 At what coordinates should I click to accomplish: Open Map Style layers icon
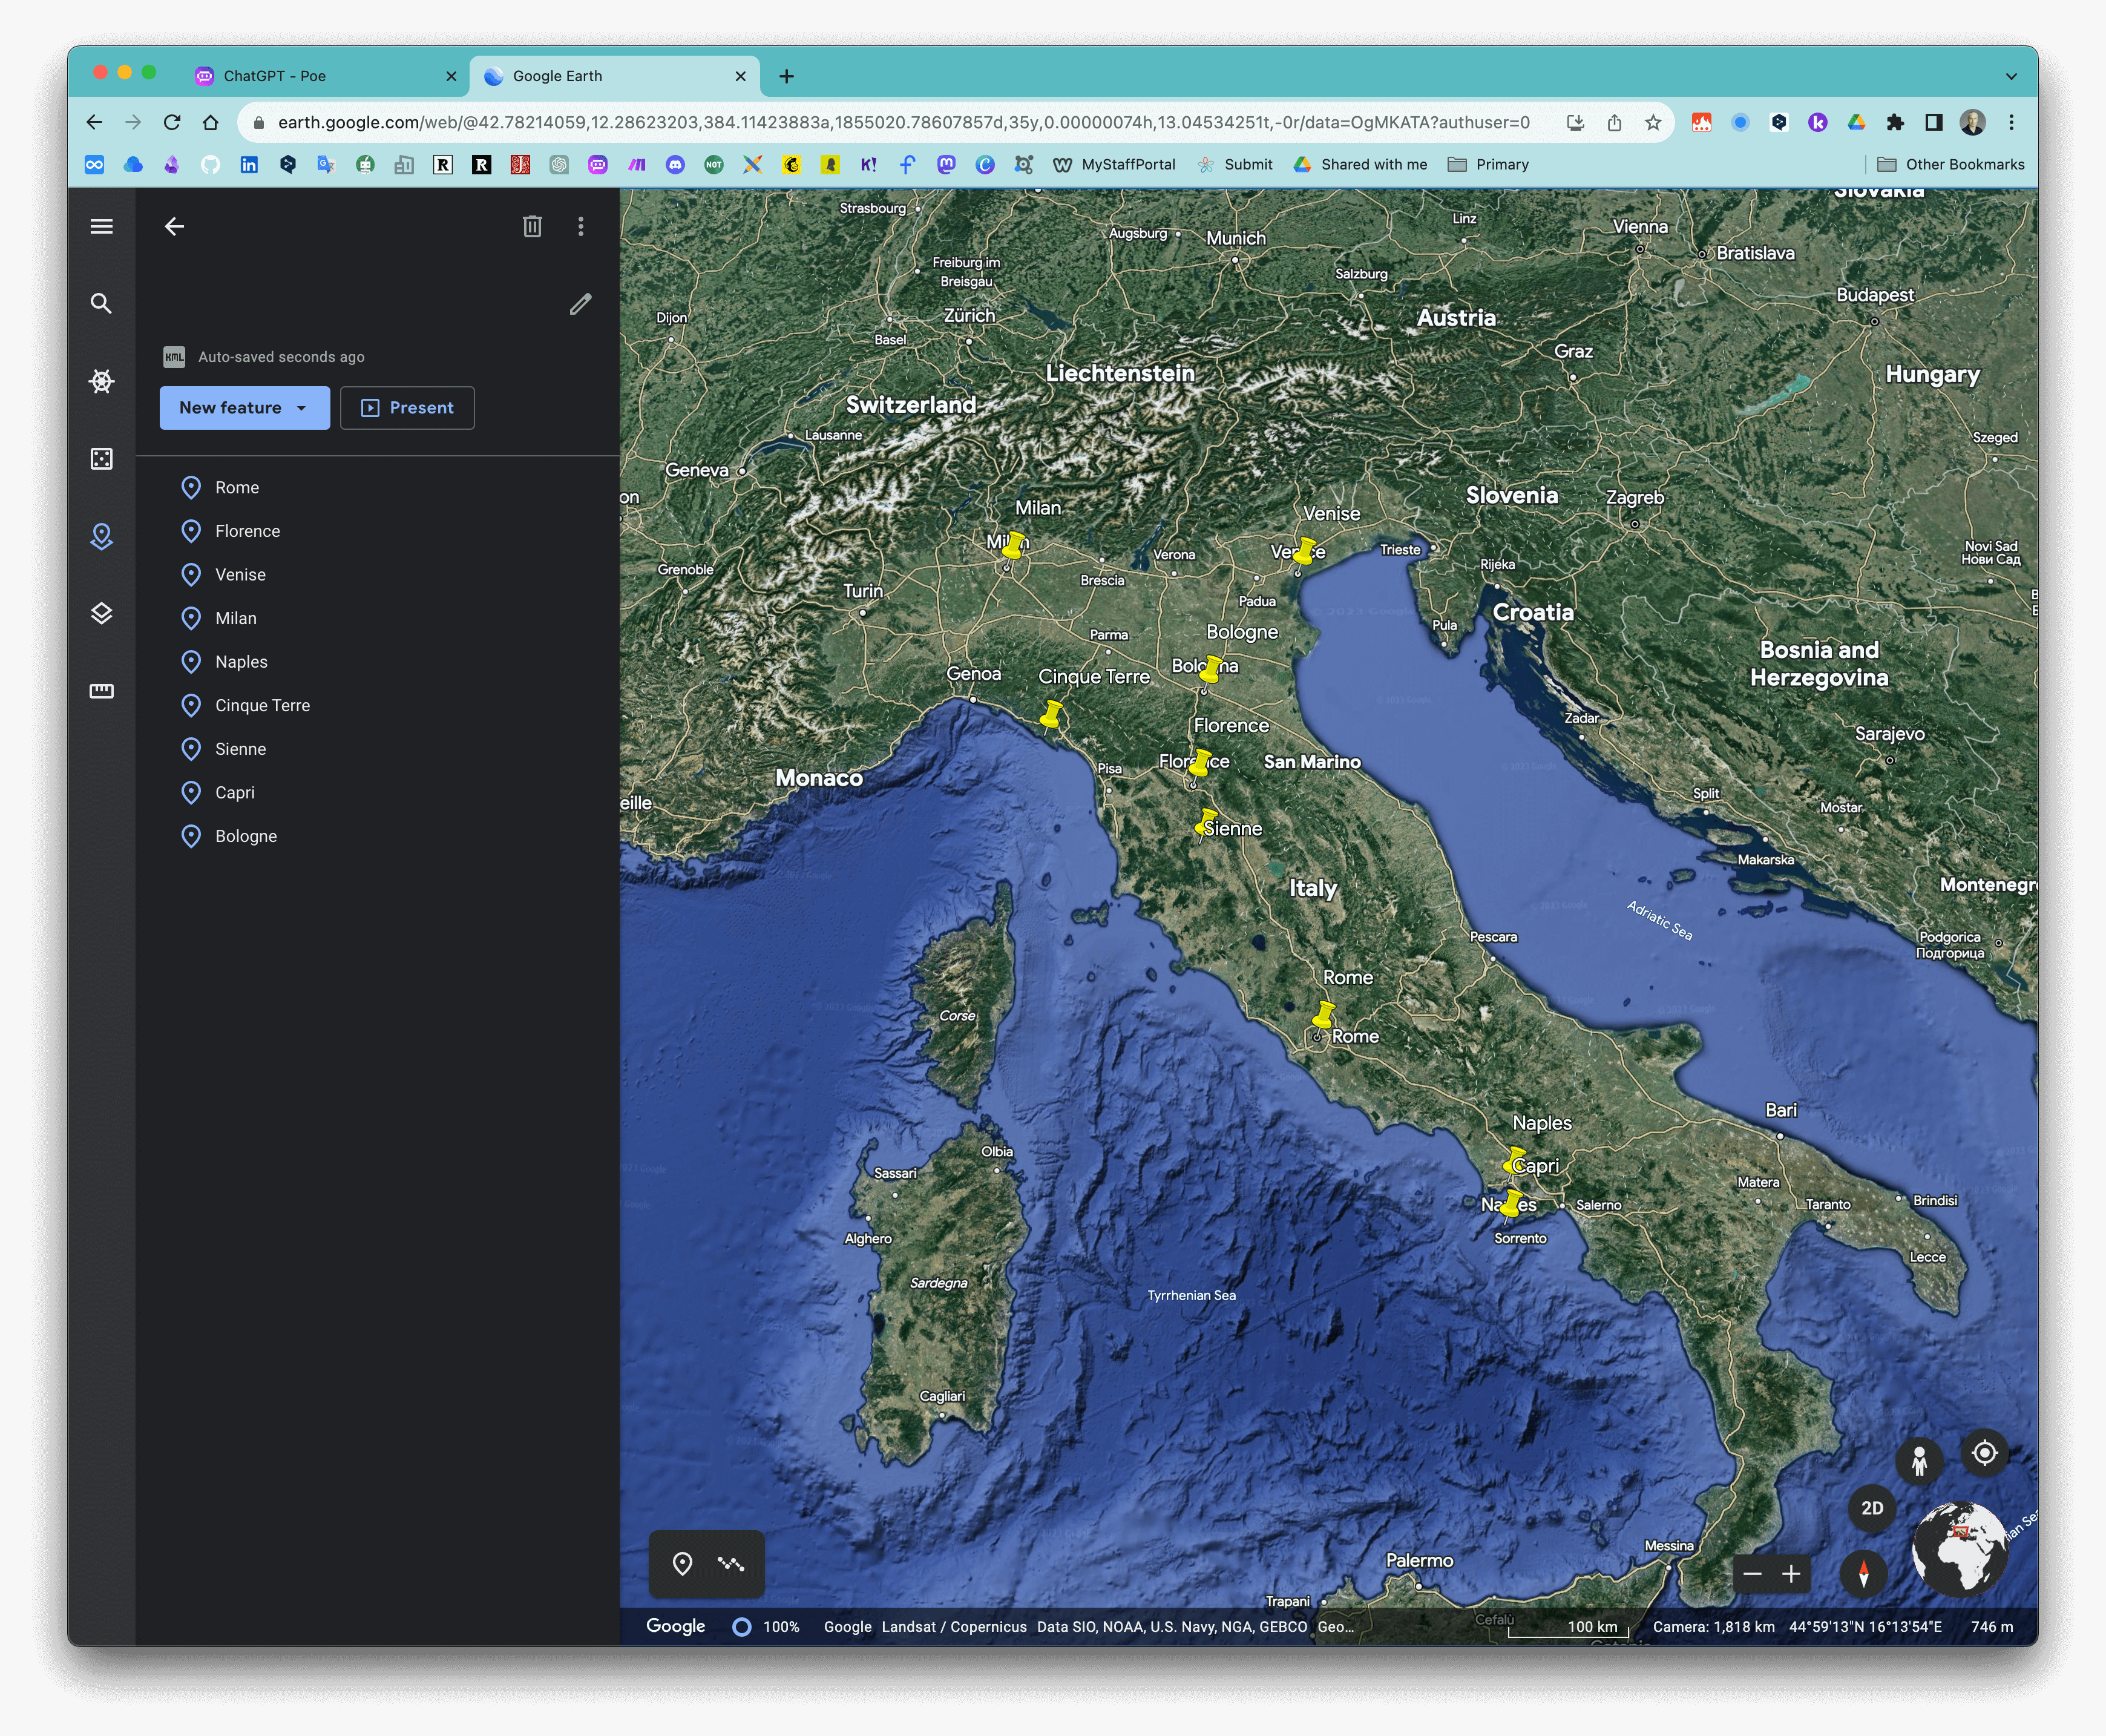pyautogui.click(x=101, y=613)
